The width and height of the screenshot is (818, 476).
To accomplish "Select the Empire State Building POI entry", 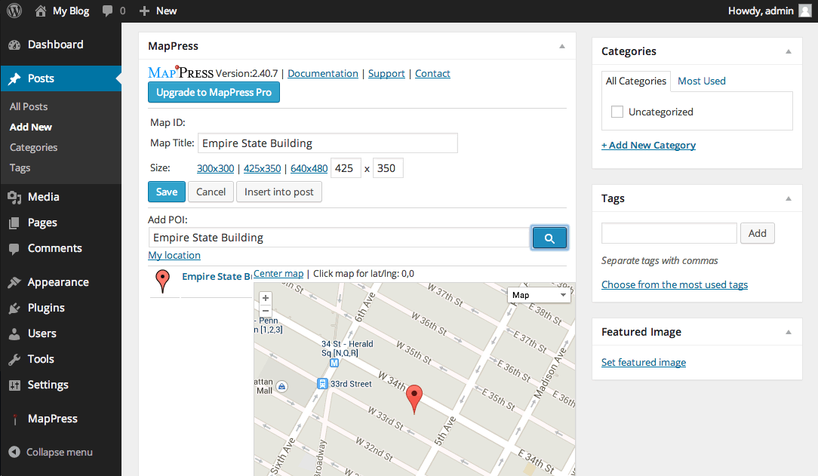I will (217, 276).
